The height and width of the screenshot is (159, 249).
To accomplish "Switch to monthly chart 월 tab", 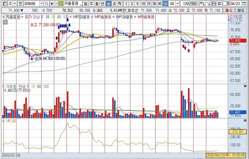I will point(97,3).
